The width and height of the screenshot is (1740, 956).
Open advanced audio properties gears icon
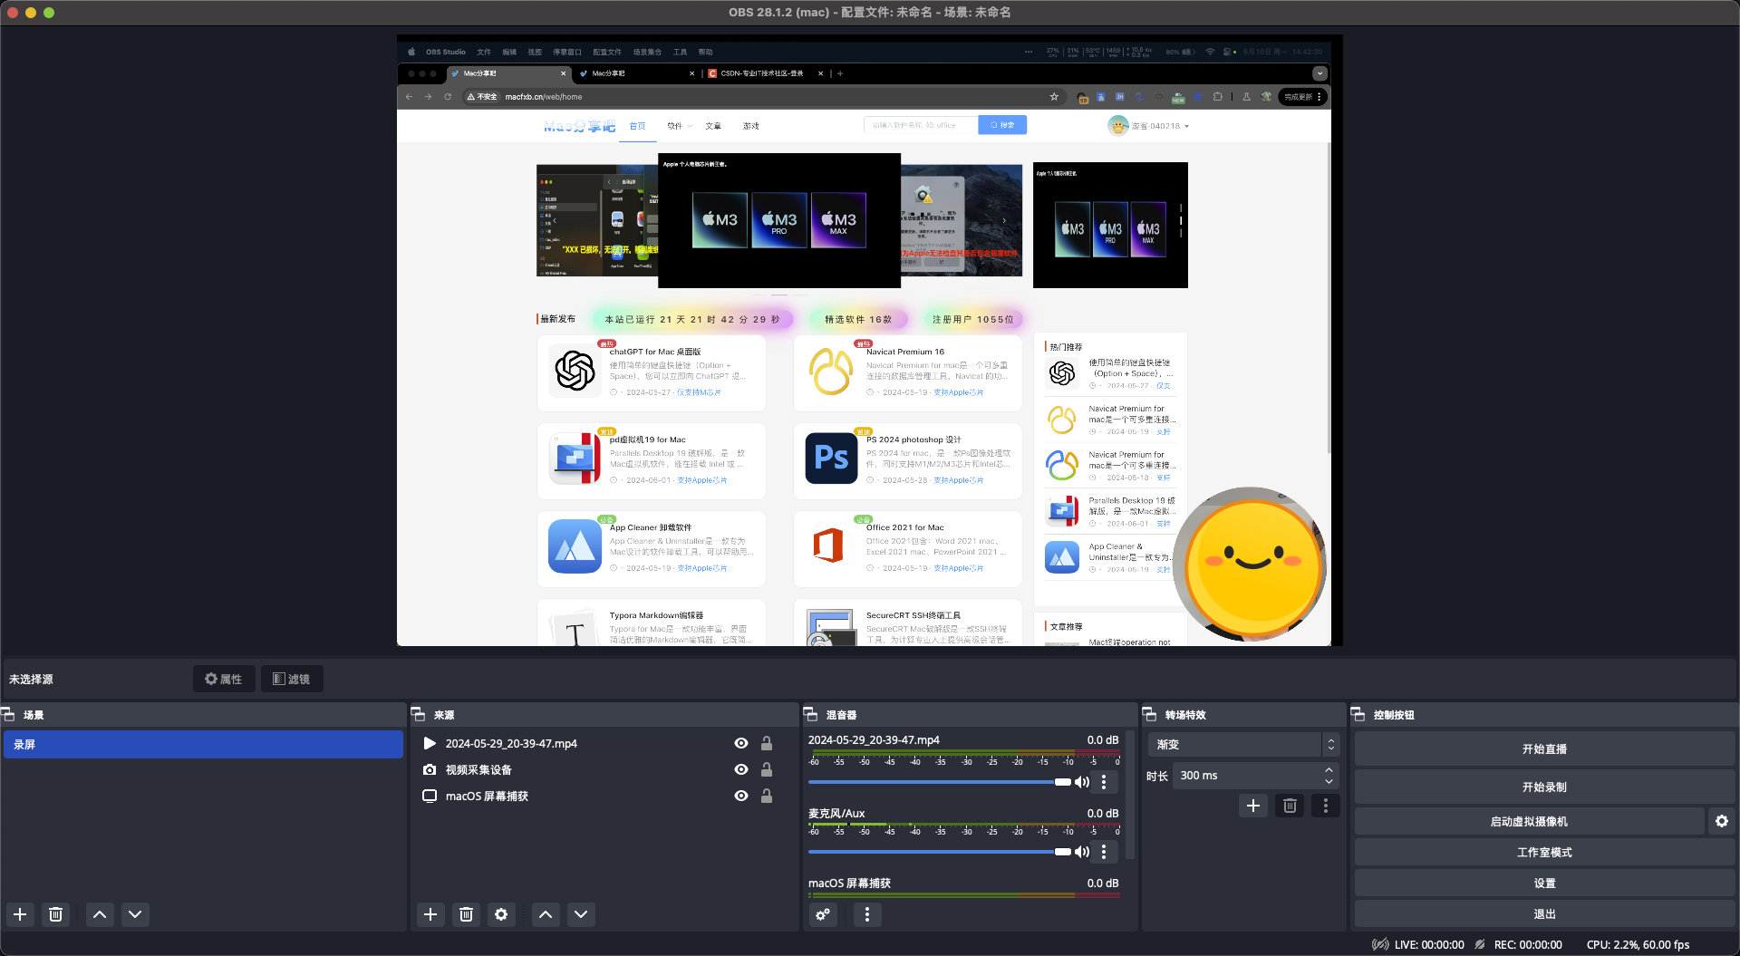(823, 914)
